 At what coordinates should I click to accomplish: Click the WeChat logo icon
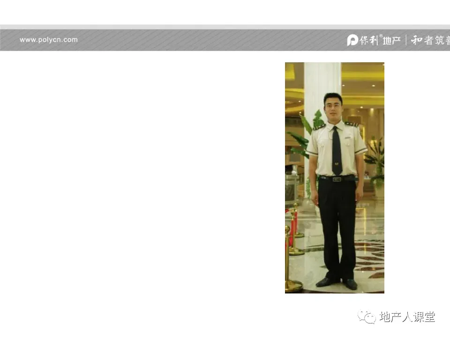[367, 317]
